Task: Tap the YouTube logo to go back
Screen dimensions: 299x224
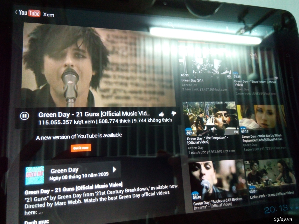Action: 28,13
